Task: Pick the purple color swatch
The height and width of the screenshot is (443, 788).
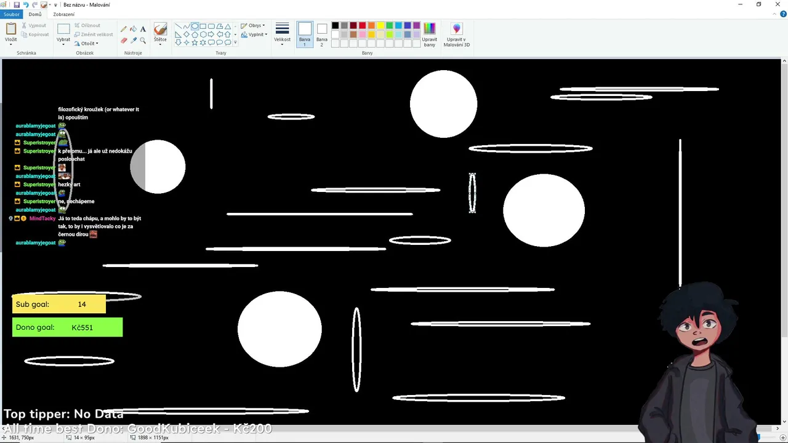Action: 417,25
